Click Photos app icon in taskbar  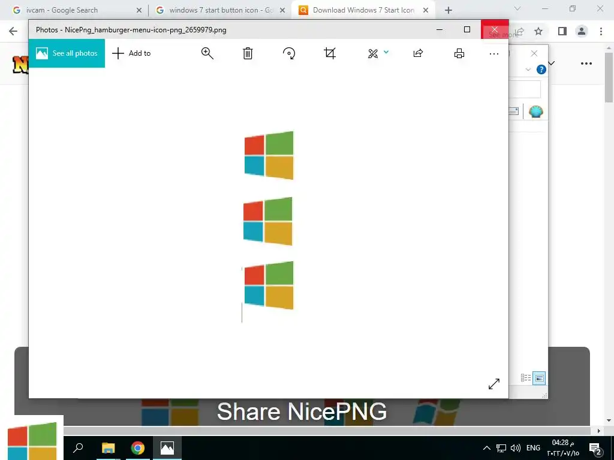coord(167,447)
